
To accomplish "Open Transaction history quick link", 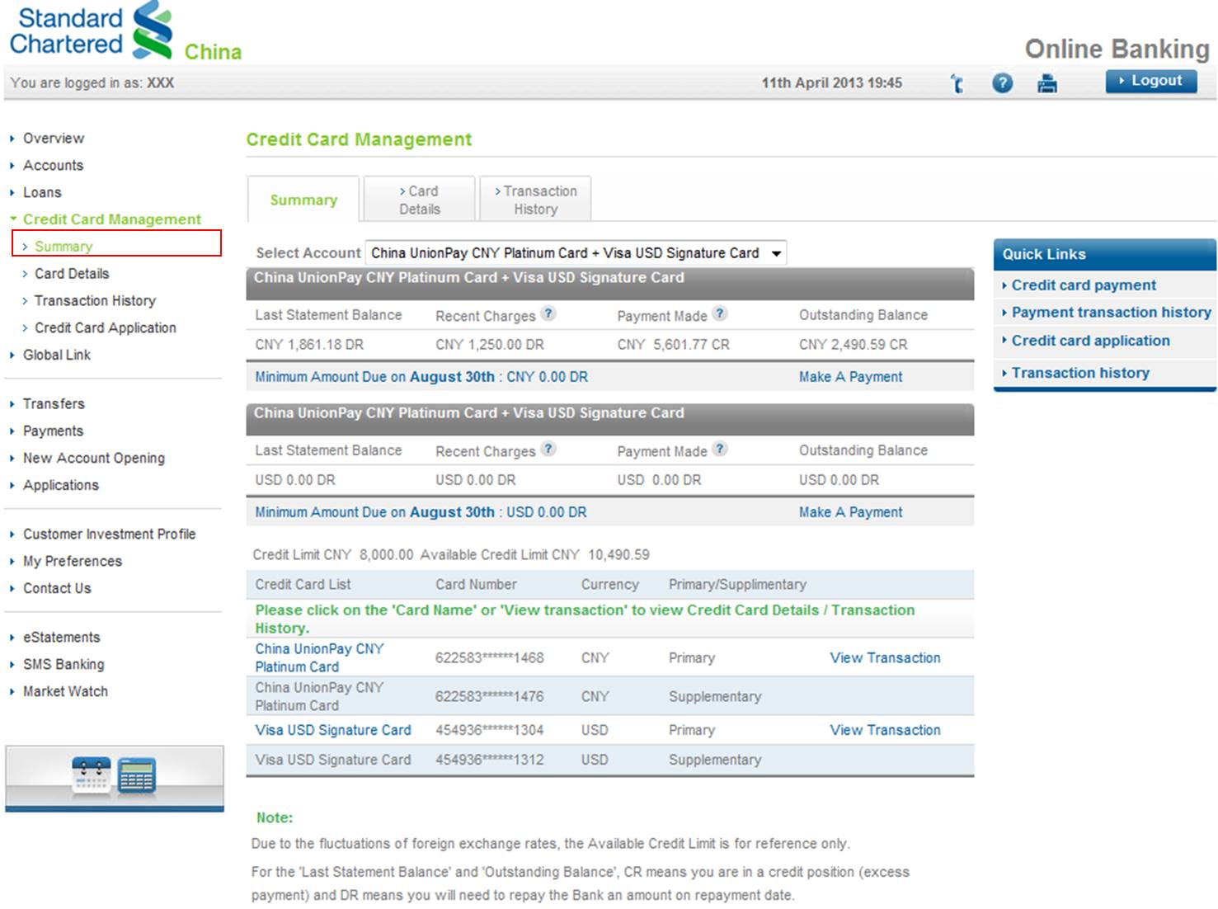I will (1080, 373).
